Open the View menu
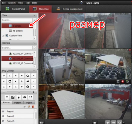 pyautogui.click(x=20, y=3)
